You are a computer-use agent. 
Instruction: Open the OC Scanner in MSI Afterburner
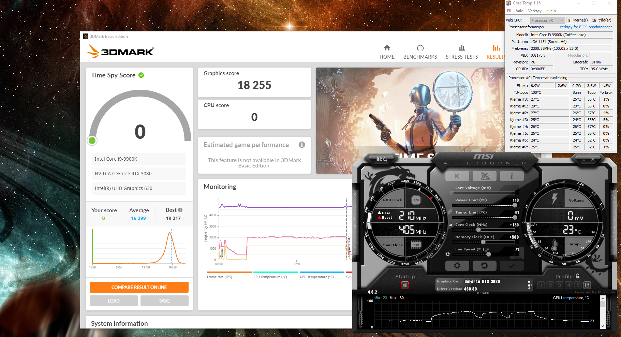click(x=382, y=159)
